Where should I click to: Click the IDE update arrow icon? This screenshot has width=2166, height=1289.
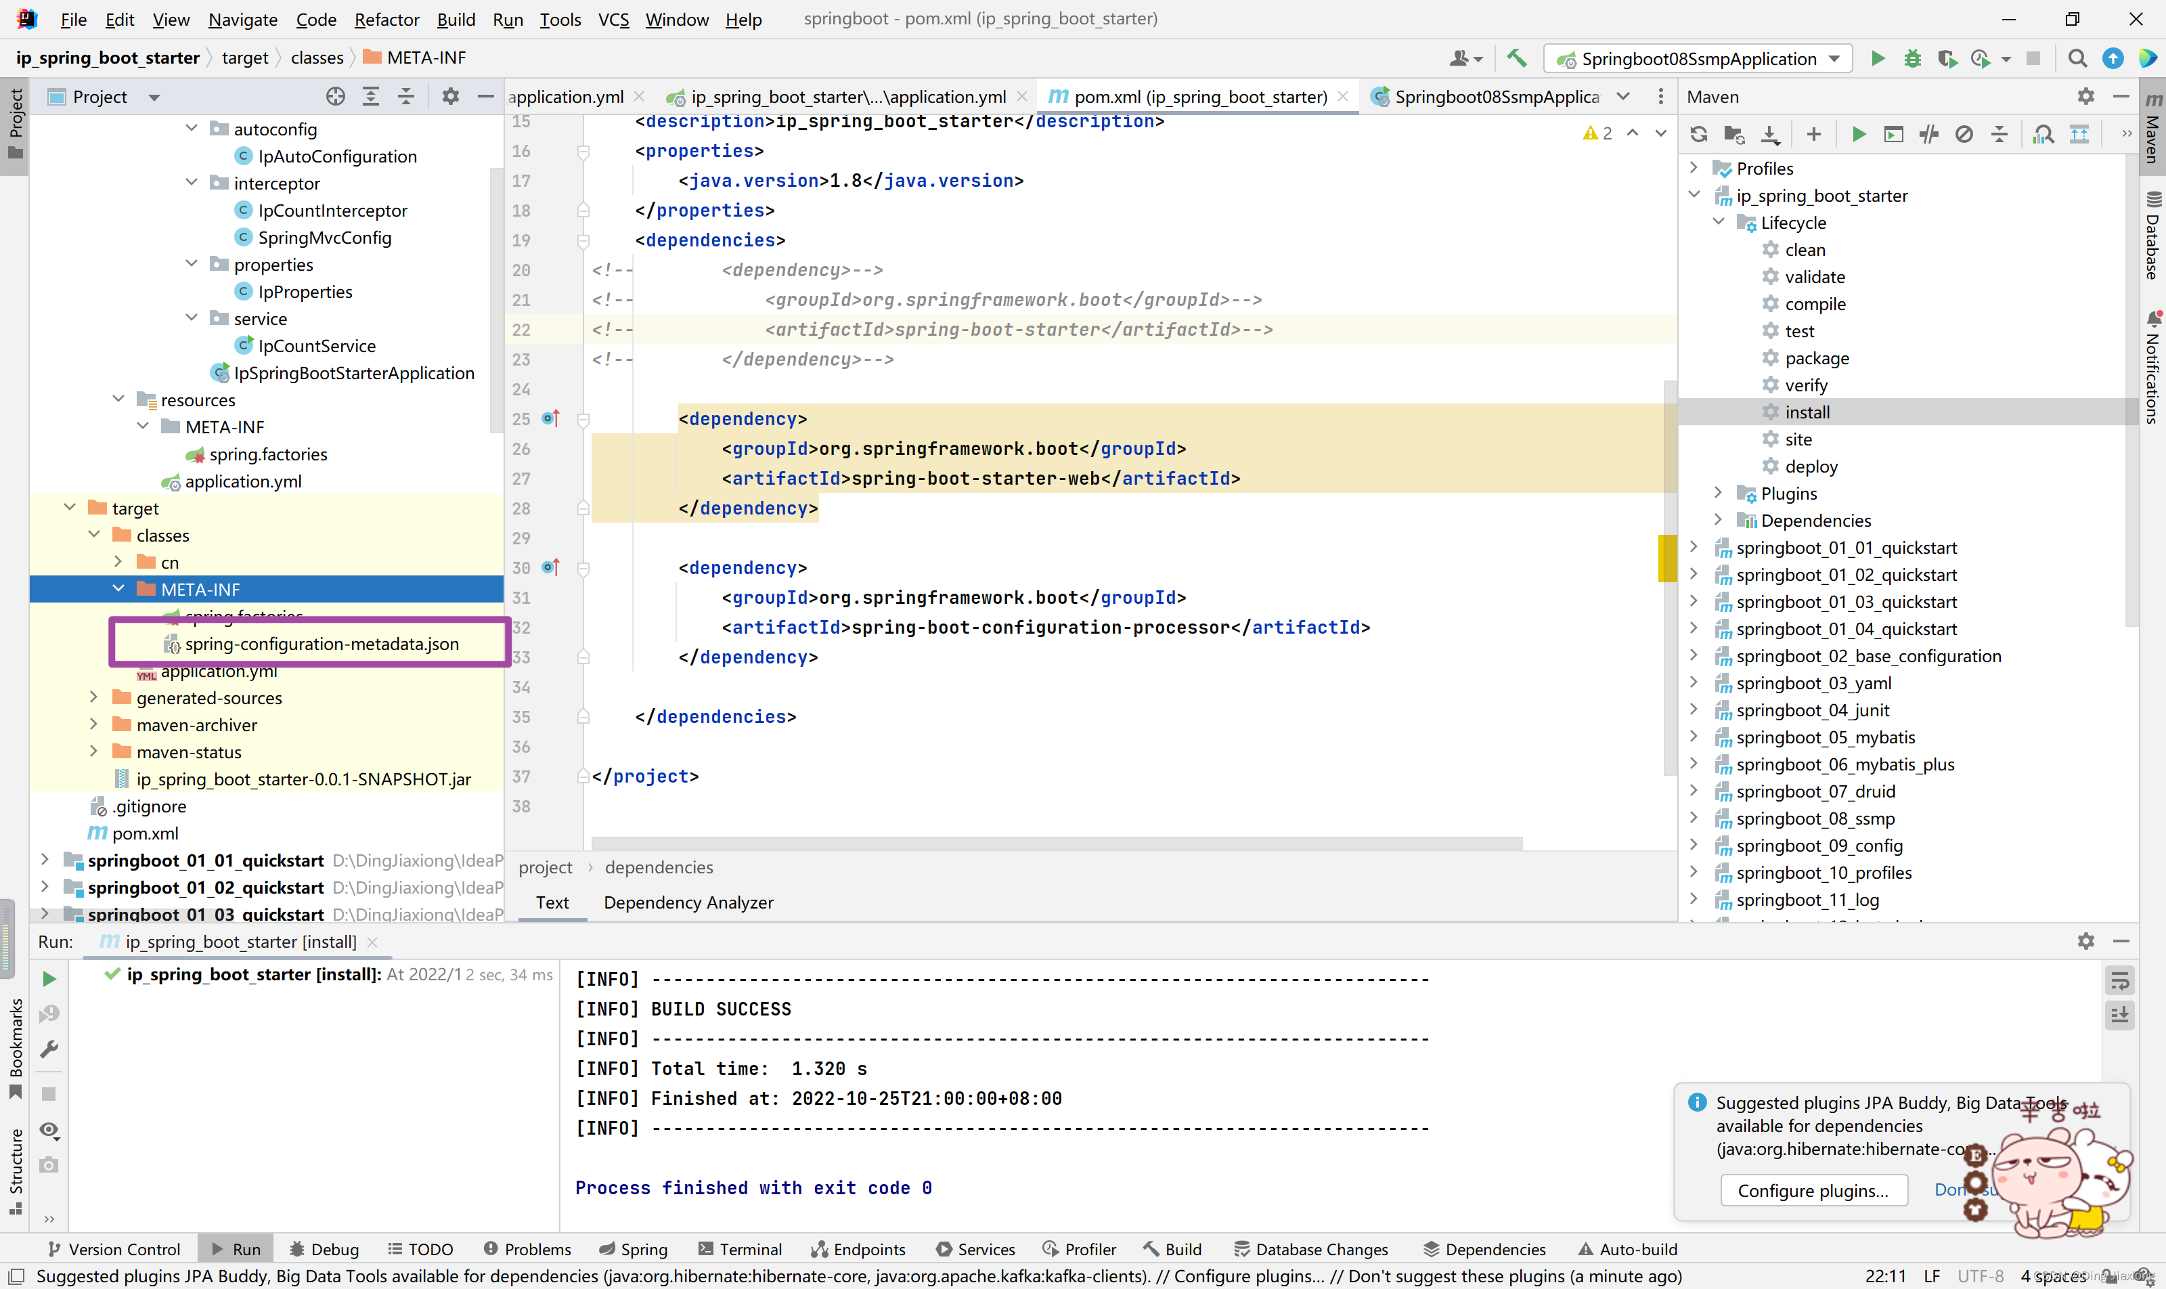(2112, 58)
